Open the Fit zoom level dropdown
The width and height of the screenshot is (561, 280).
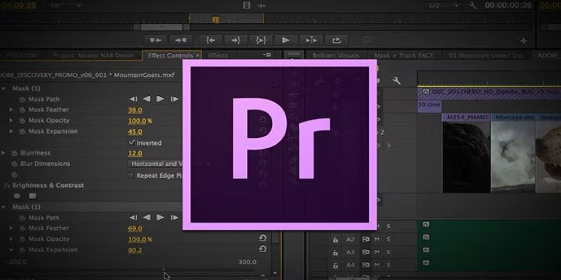65,6
